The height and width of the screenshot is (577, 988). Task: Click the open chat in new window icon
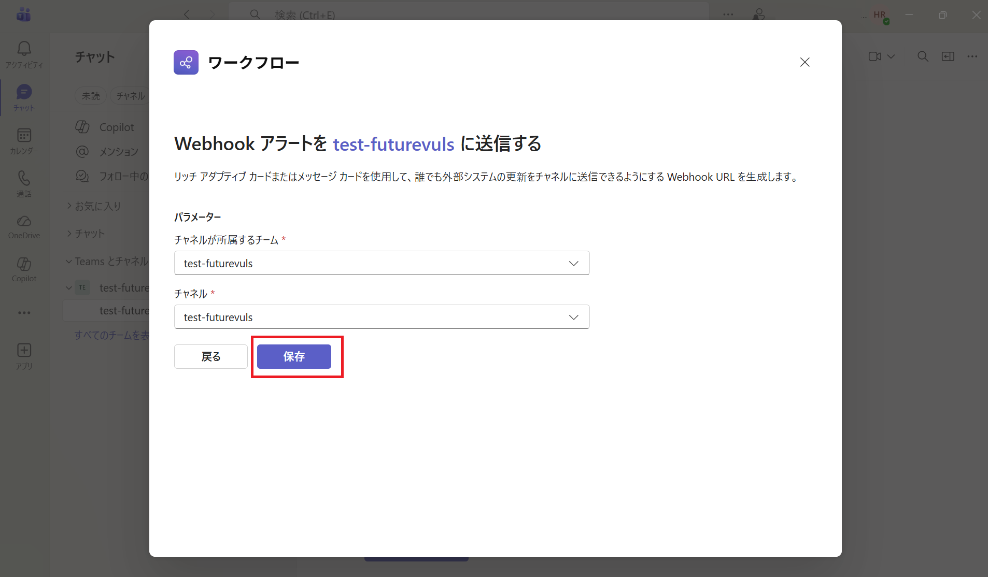tap(948, 56)
